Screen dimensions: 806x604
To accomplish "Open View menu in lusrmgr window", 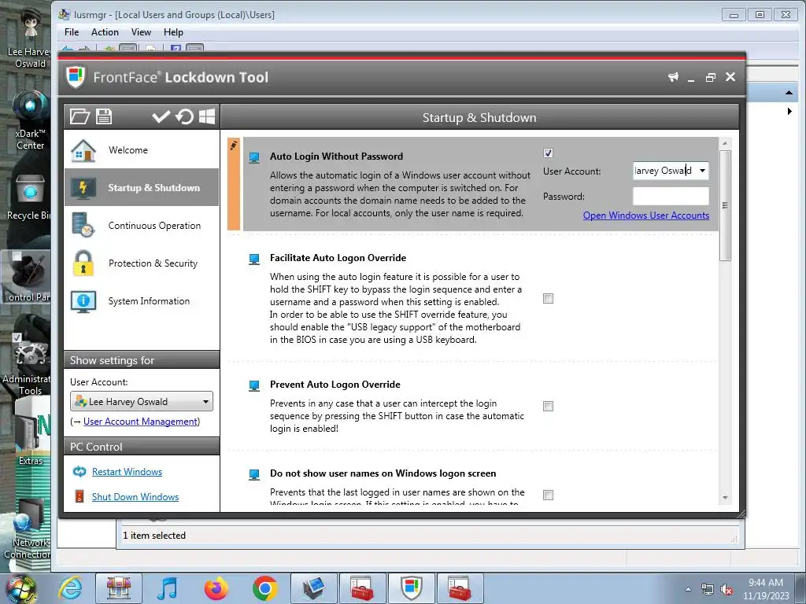I will coord(141,31).
